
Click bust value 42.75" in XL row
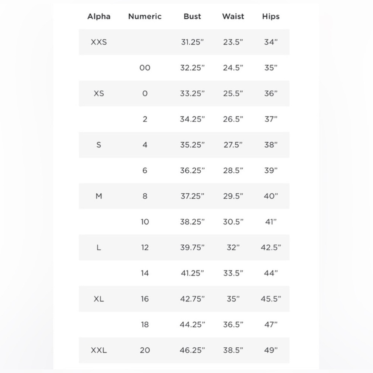pyautogui.click(x=192, y=299)
